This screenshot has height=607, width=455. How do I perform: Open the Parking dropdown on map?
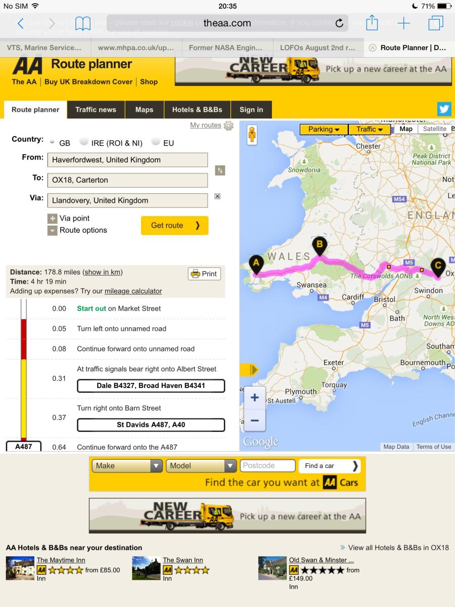tap(324, 129)
